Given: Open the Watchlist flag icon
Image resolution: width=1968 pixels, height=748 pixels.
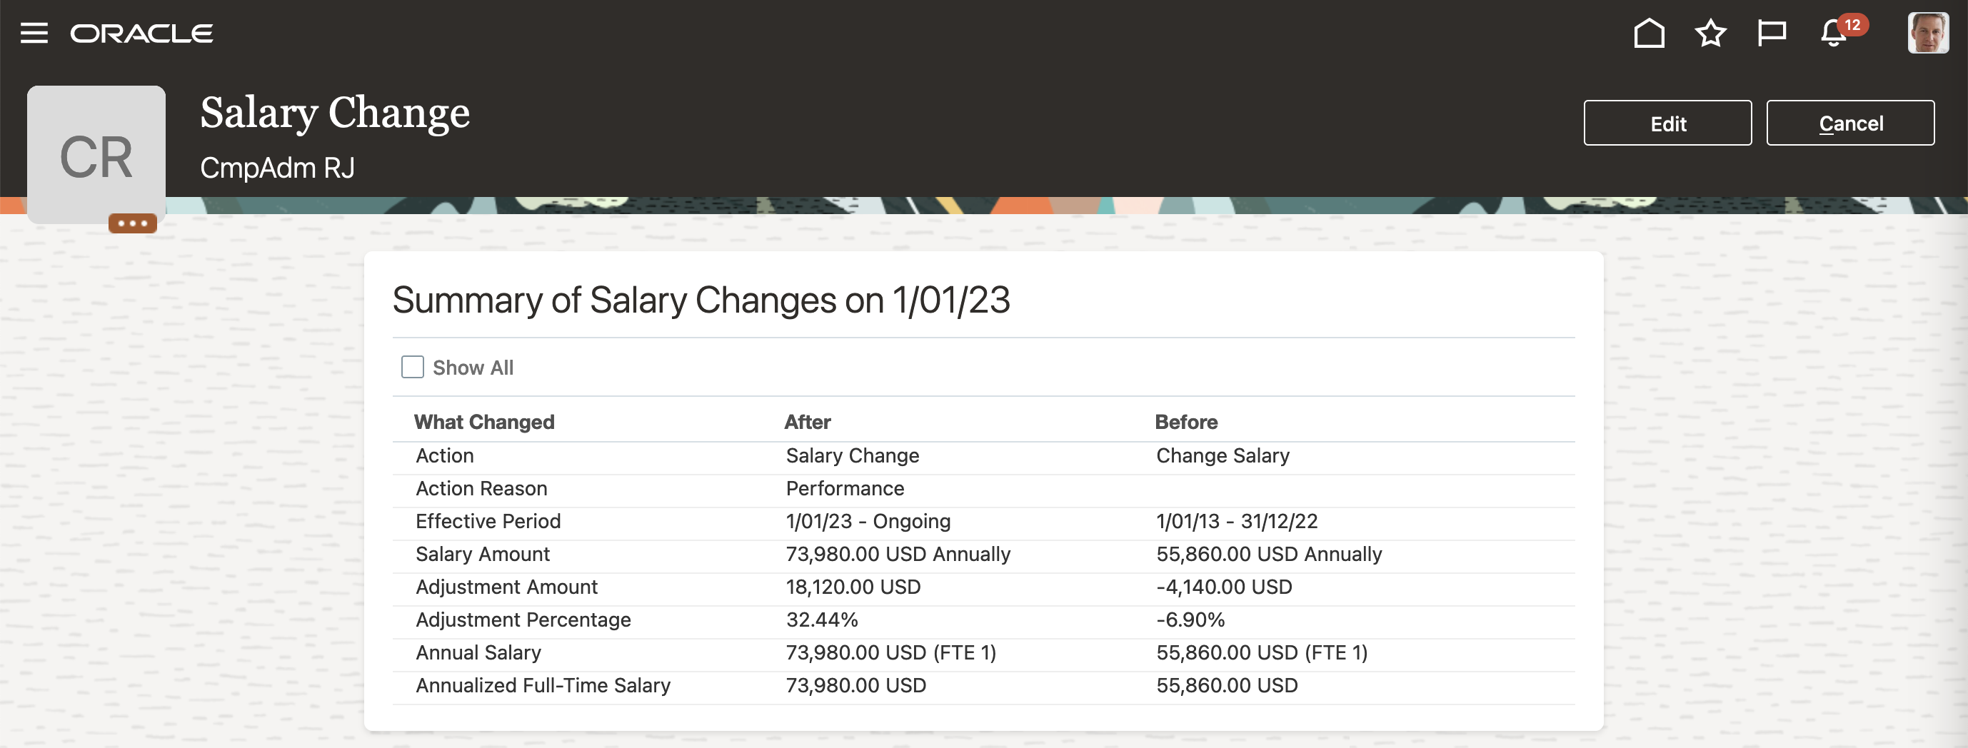Looking at the screenshot, I should coord(1771,33).
